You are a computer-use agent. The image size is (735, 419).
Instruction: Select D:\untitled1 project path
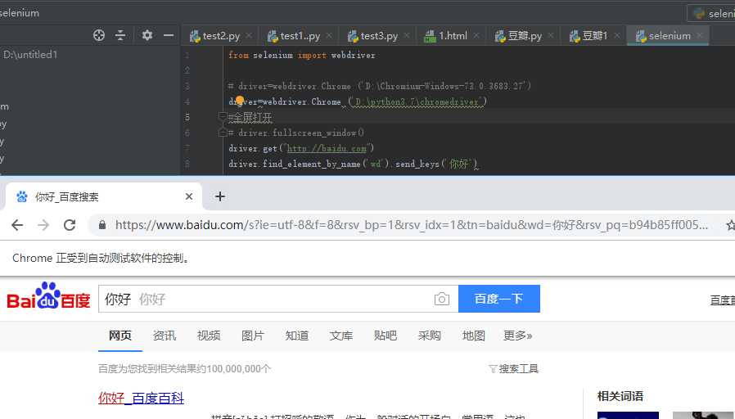[x=30, y=54]
